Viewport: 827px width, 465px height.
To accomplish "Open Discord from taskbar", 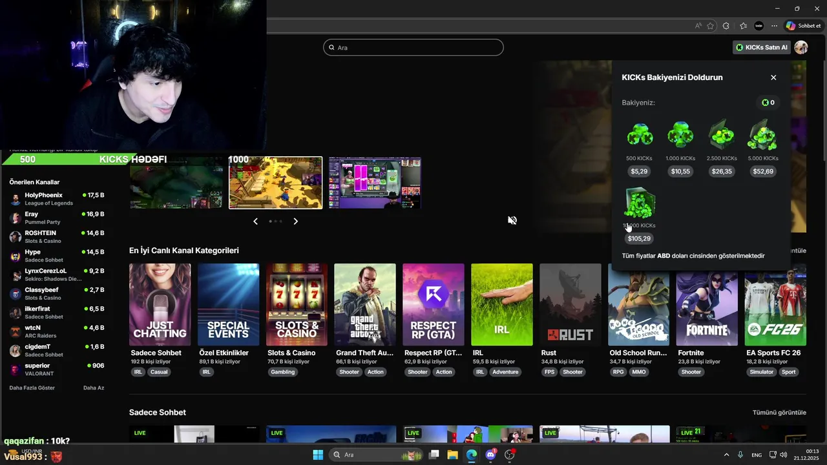I will [490, 455].
